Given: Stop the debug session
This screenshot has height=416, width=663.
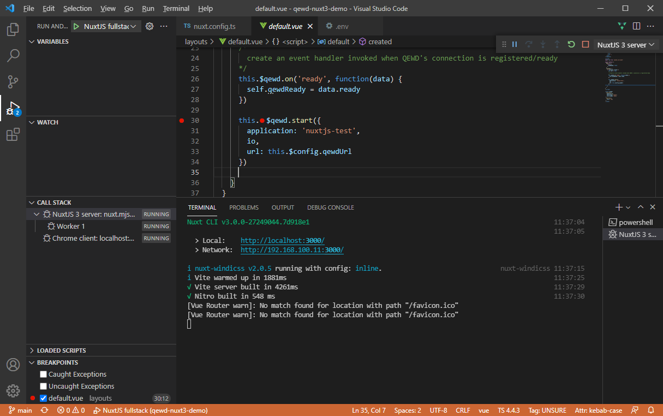Looking at the screenshot, I should (586, 45).
